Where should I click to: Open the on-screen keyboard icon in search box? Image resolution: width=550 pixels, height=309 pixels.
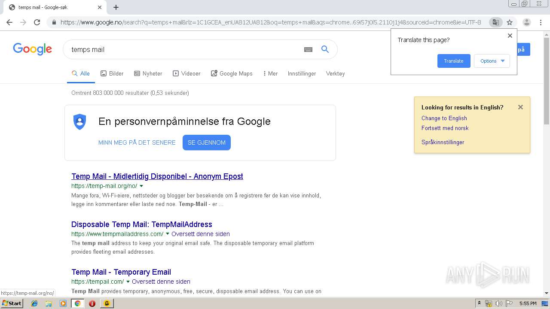[308, 49]
